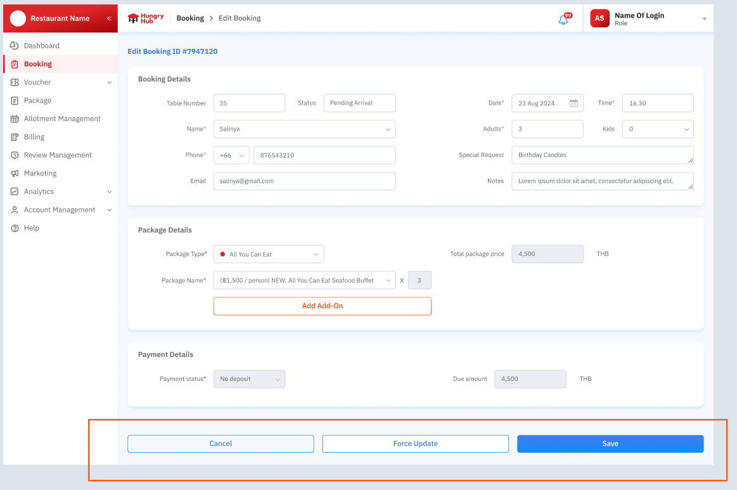
Task: Open the Kids count dropdown
Action: coord(657,129)
